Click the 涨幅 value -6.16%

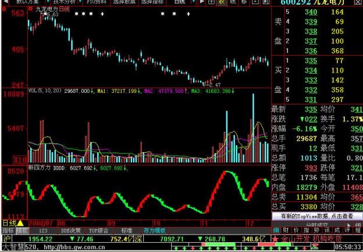[x=304, y=129]
